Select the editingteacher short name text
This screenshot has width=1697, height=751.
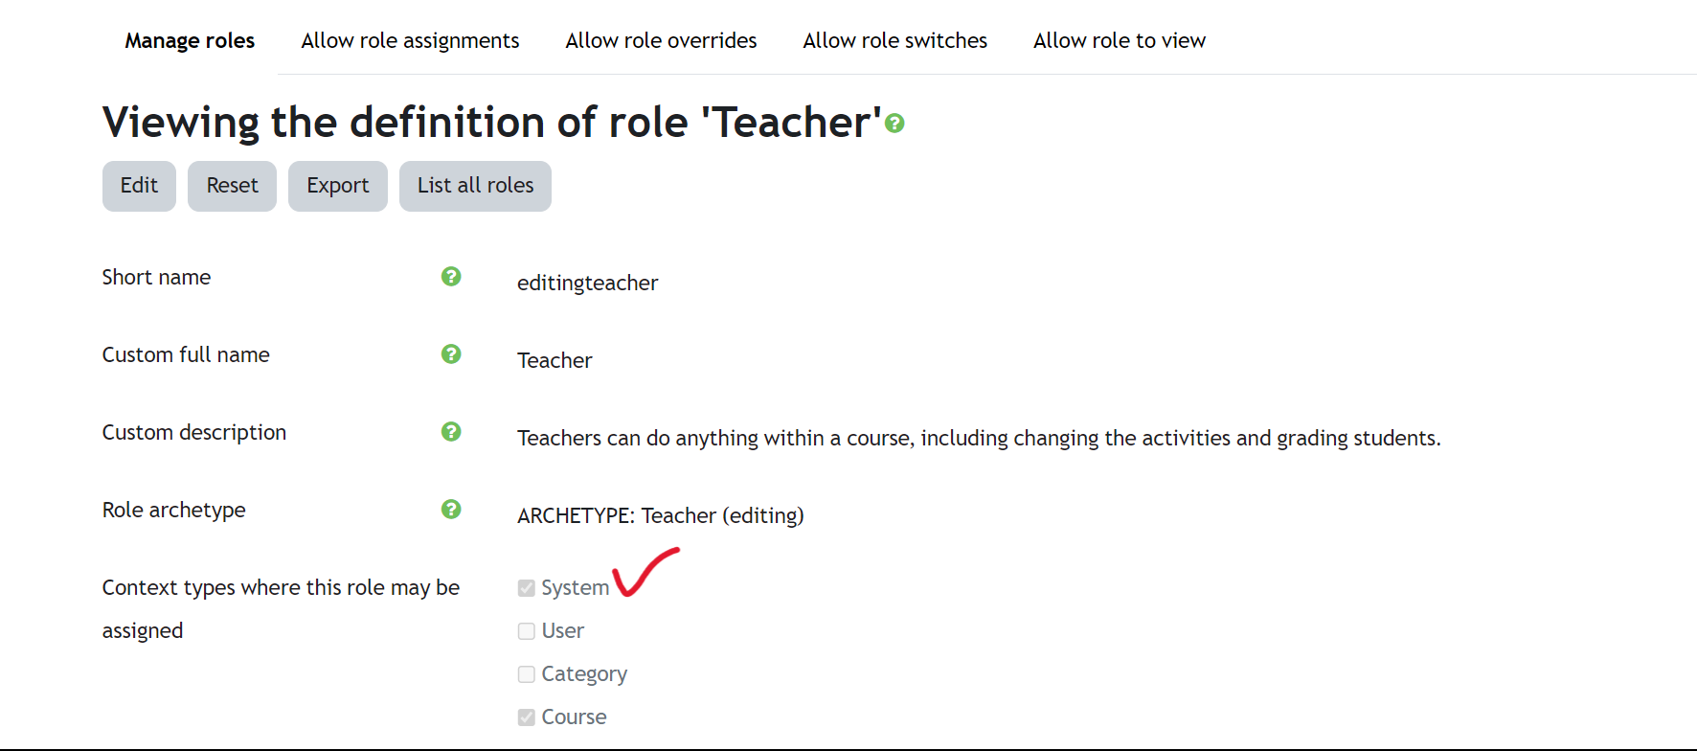[x=587, y=284]
